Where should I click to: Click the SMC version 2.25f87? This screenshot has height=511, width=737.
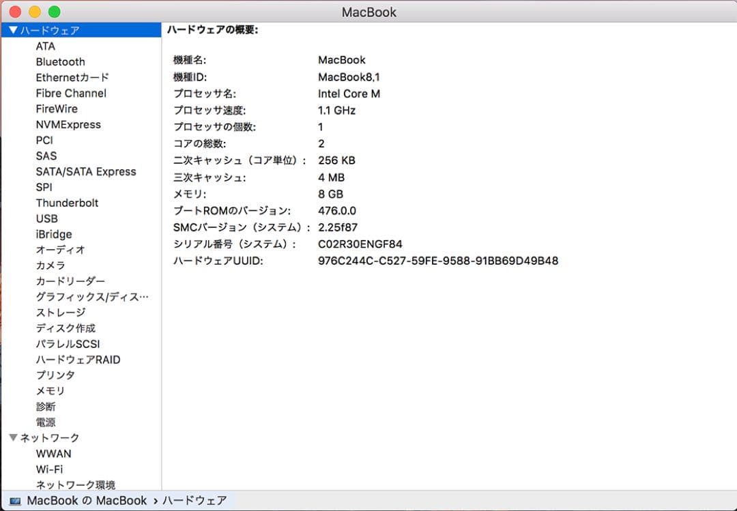338,228
